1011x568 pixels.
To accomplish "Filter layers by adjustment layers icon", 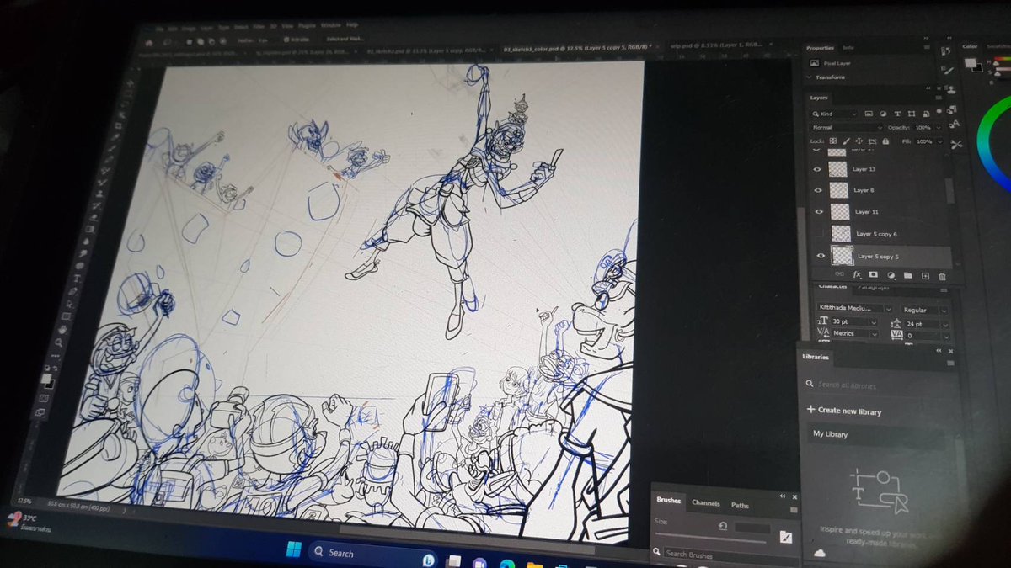I will (882, 114).
